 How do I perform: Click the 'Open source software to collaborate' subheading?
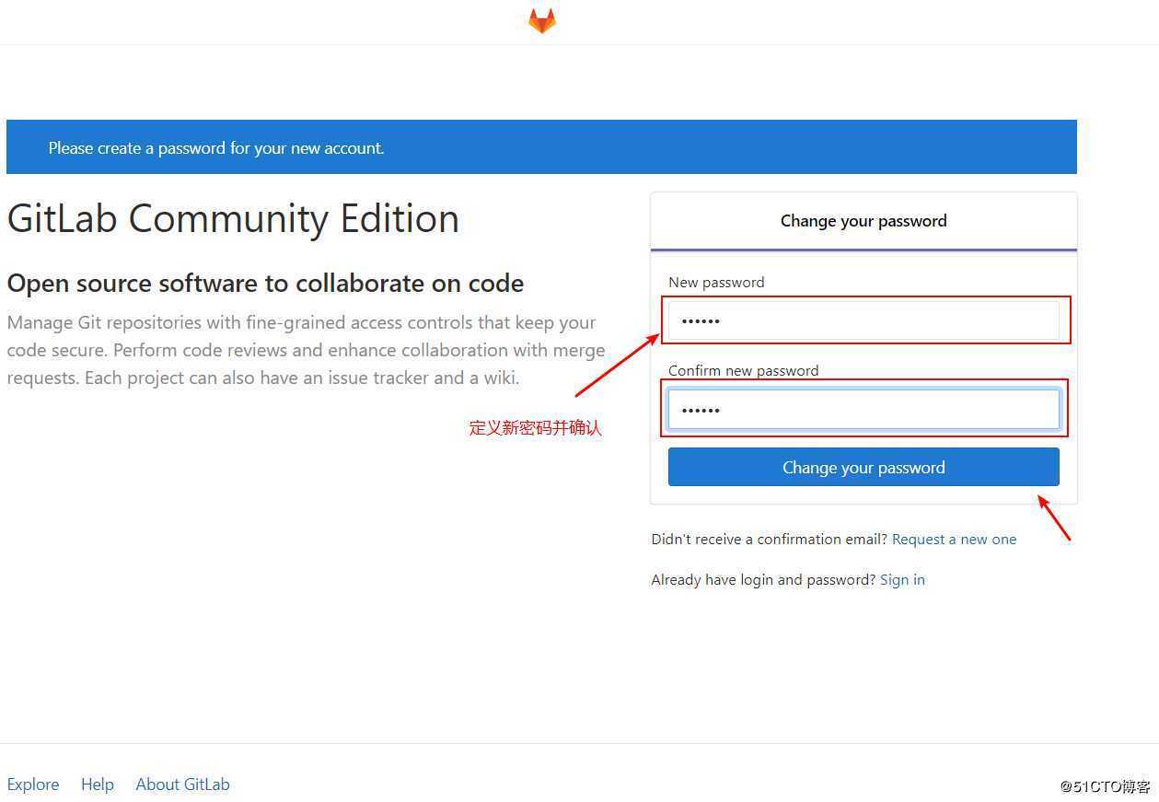pyautogui.click(x=265, y=284)
